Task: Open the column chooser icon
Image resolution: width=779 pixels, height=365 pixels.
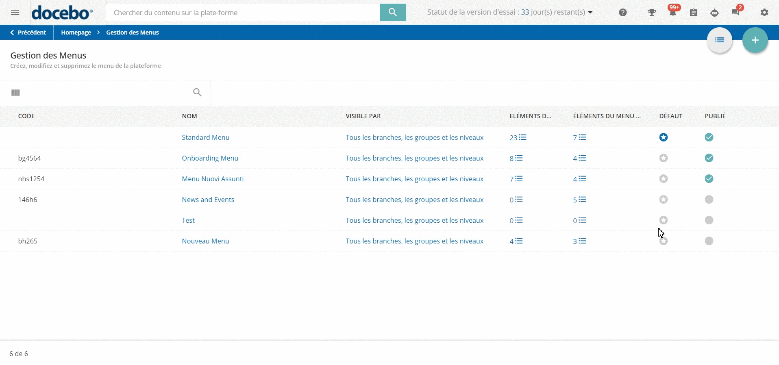Action: pyautogui.click(x=15, y=93)
